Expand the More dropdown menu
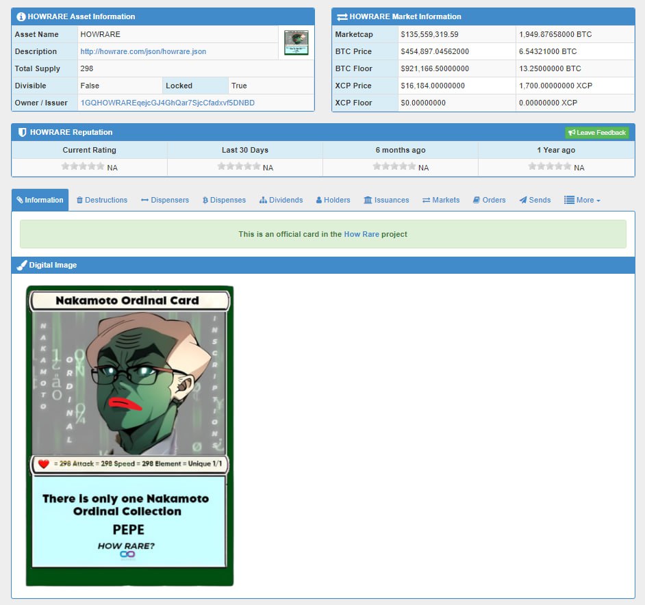The width and height of the screenshot is (645, 605). [x=582, y=200]
